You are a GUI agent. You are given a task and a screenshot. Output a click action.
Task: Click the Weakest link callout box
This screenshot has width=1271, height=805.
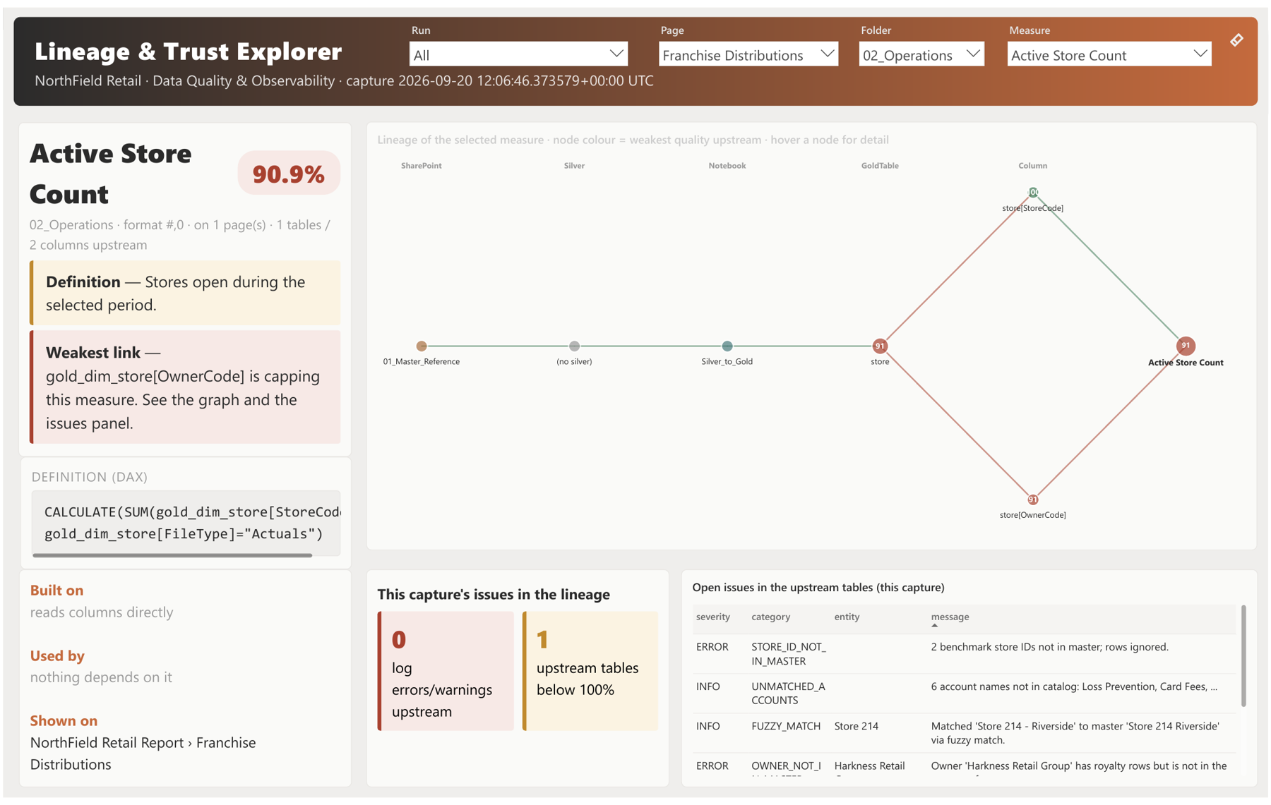[x=185, y=387]
